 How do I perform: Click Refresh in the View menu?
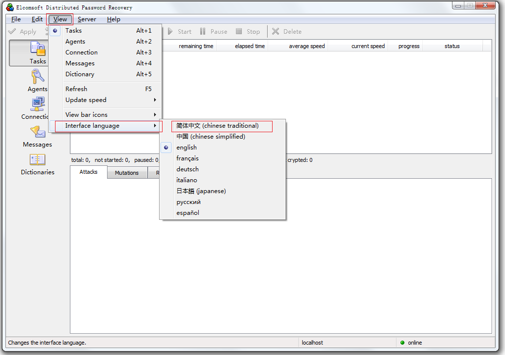pyautogui.click(x=105, y=89)
